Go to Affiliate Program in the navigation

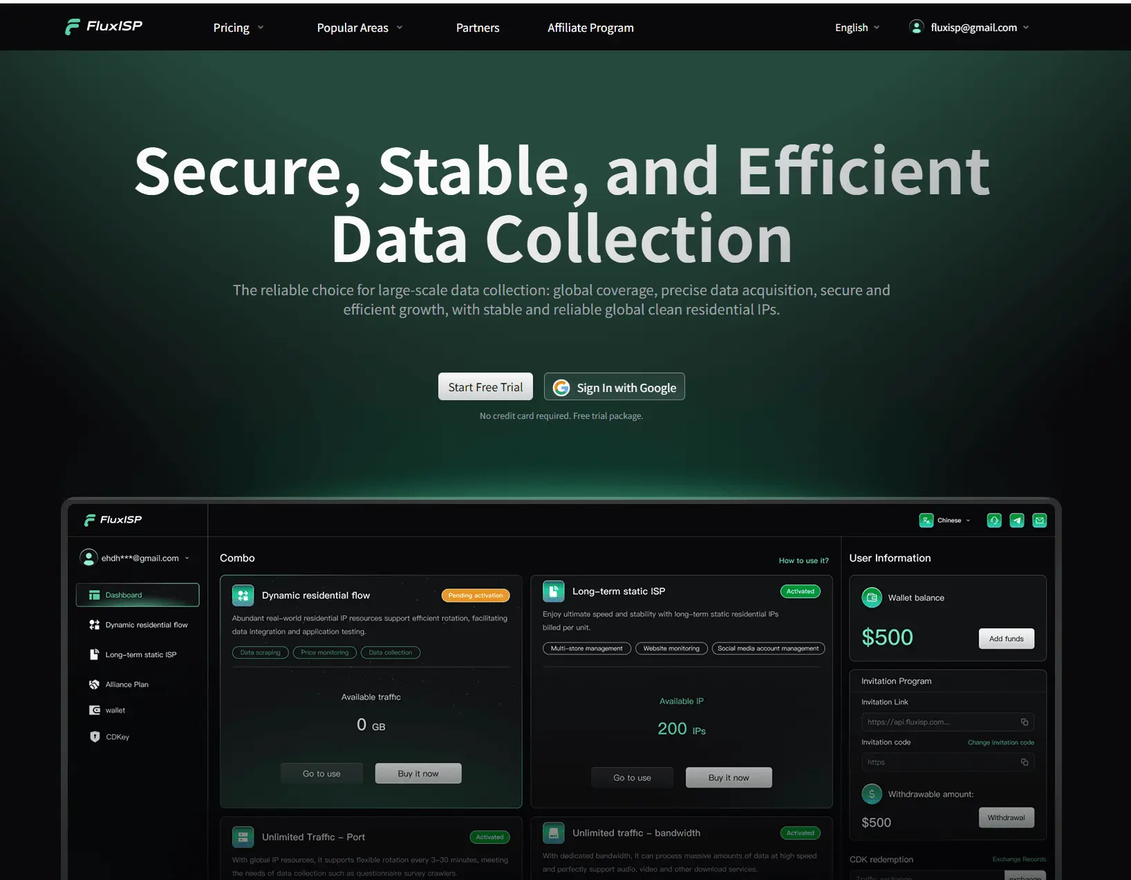click(x=590, y=28)
